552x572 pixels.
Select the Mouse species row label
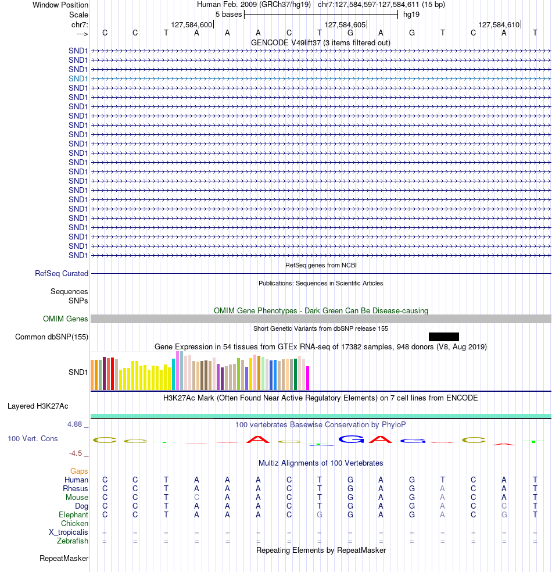pyautogui.click(x=77, y=497)
